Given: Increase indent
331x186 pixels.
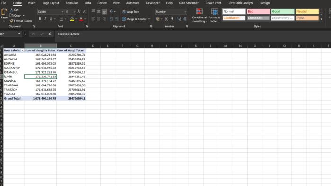Looking at the screenshot, I should pos(117,19).
